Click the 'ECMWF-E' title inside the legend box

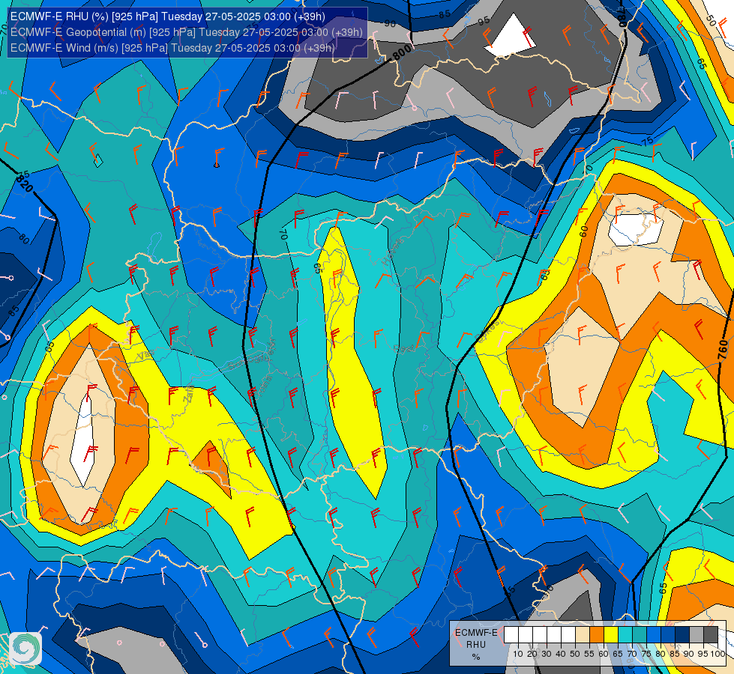476,633
